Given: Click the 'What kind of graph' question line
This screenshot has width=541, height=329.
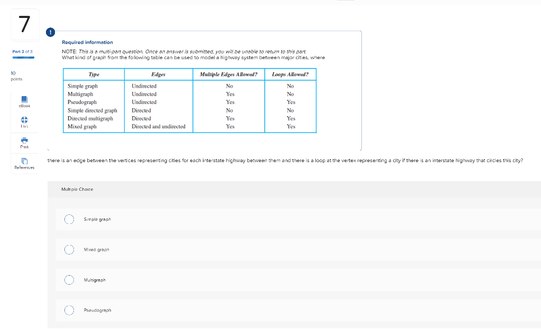Looking at the screenshot, I should click(x=193, y=58).
